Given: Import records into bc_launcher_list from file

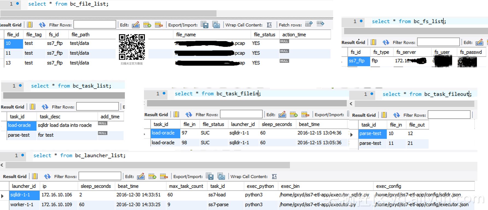Looking at the screenshot, I should [221, 176].
